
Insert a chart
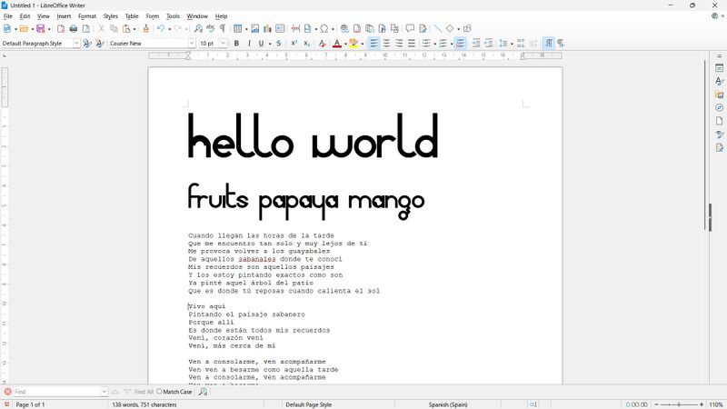[267, 29]
